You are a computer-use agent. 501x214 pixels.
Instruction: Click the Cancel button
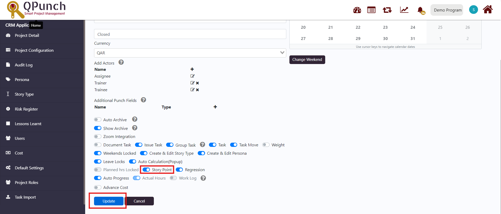[x=139, y=201]
